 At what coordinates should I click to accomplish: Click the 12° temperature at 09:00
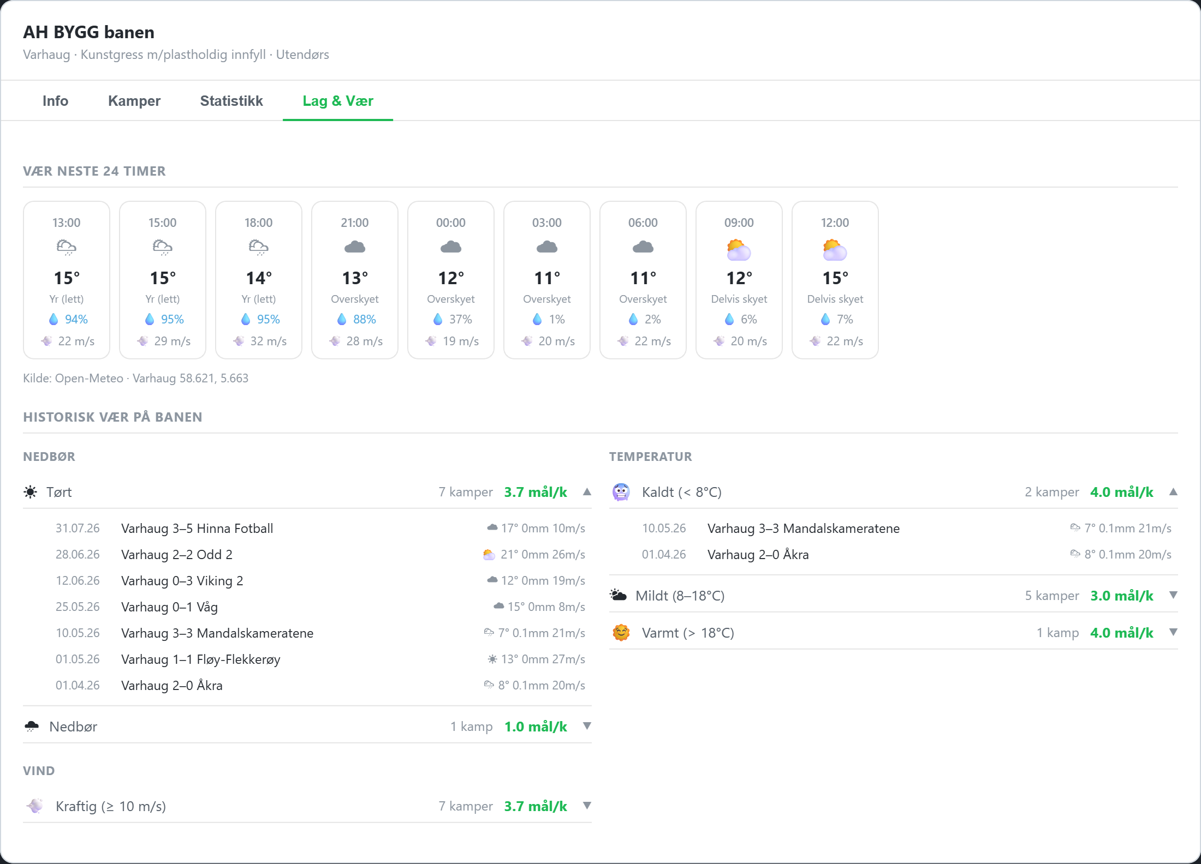pos(739,278)
